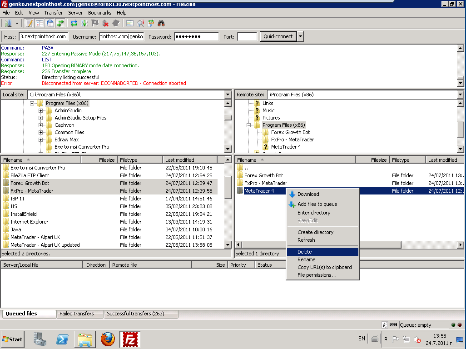Toggle directory comparison icon
The width and height of the screenshot is (466, 349).
[140, 23]
